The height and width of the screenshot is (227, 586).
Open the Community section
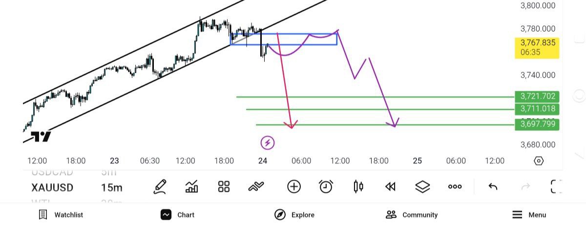click(x=412, y=215)
